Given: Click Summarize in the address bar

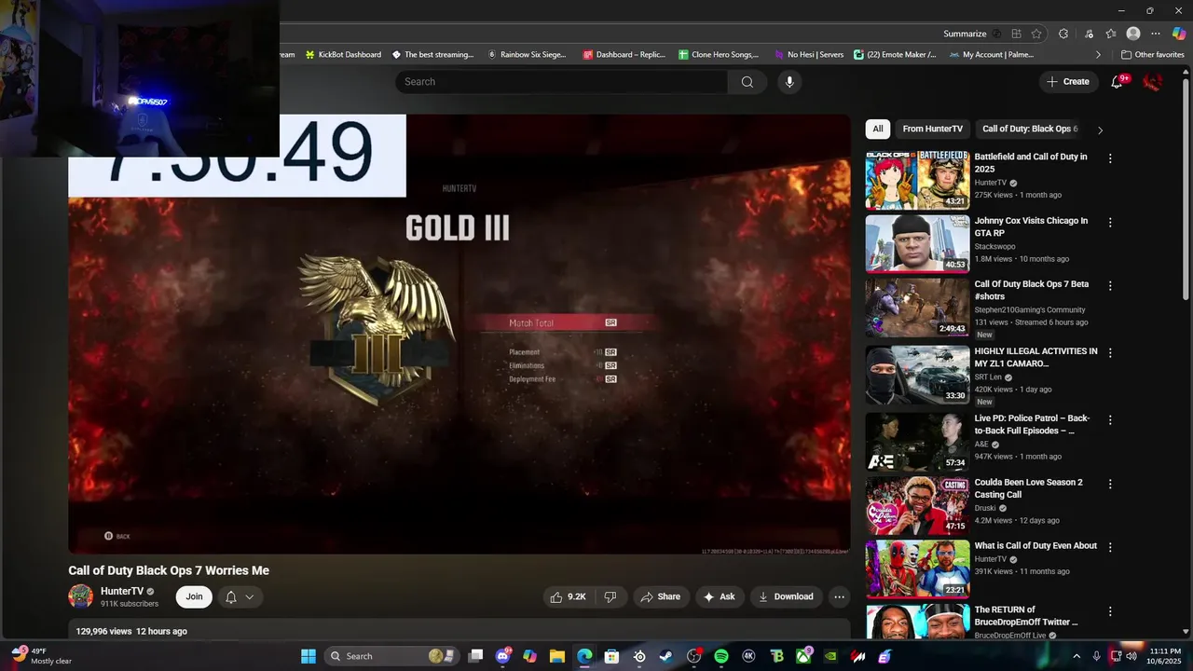Looking at the screenshot, I should [965, 34].
